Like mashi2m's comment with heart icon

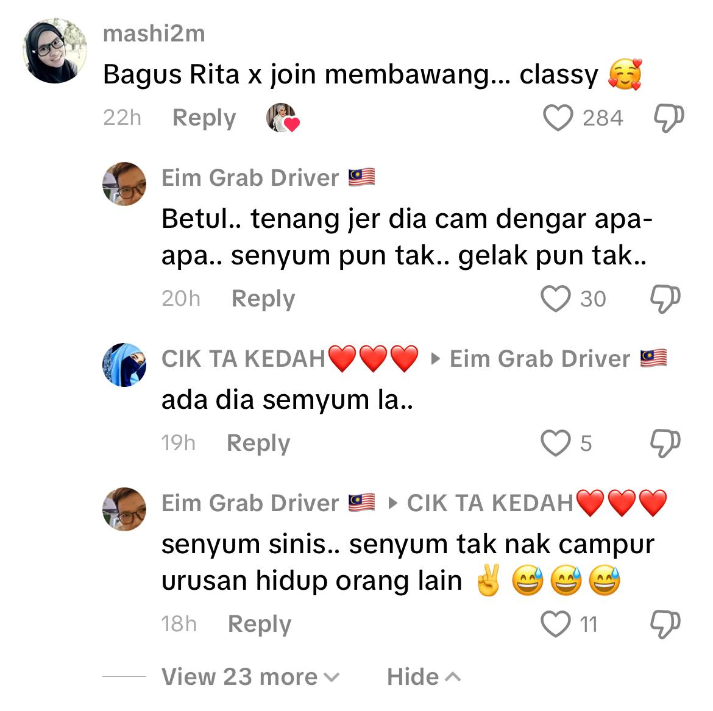(558, 118)
